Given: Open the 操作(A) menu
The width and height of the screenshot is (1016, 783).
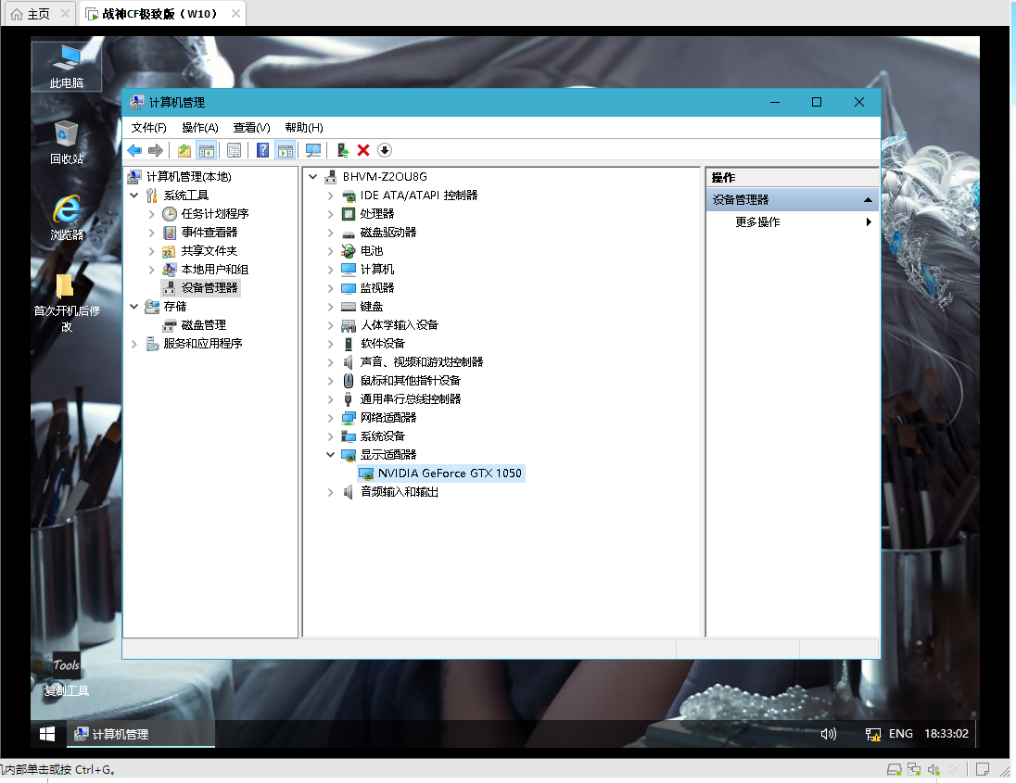Looking at the screenshot, I should pyautogui.click(x=199, y=128).
